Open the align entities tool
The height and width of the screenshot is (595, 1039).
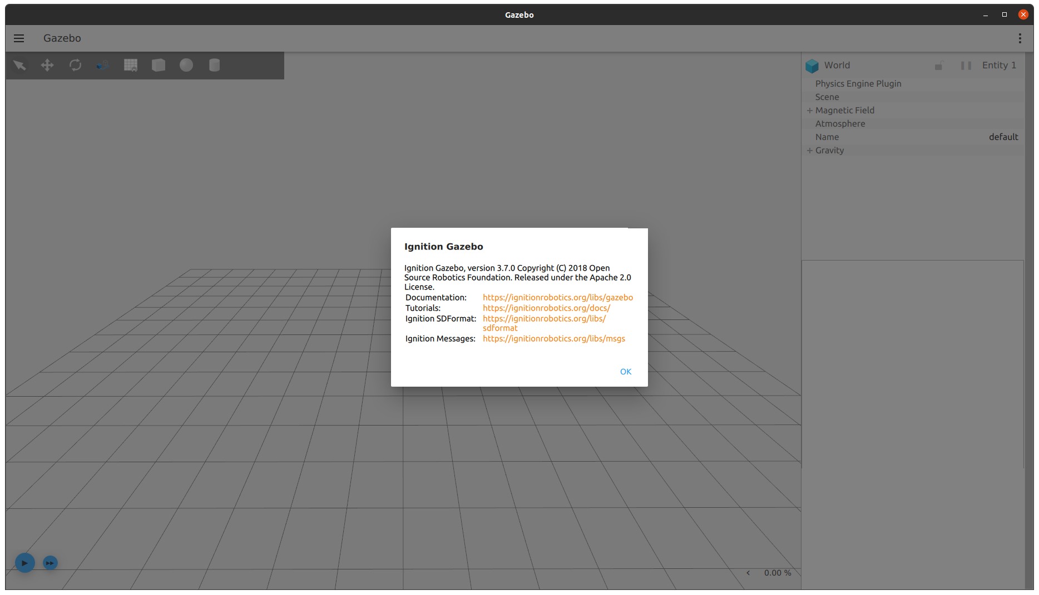pos(103,66)
